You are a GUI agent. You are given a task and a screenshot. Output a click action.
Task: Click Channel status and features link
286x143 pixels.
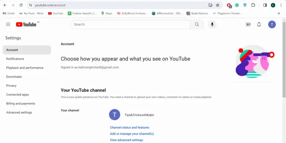tap(129, 128)
